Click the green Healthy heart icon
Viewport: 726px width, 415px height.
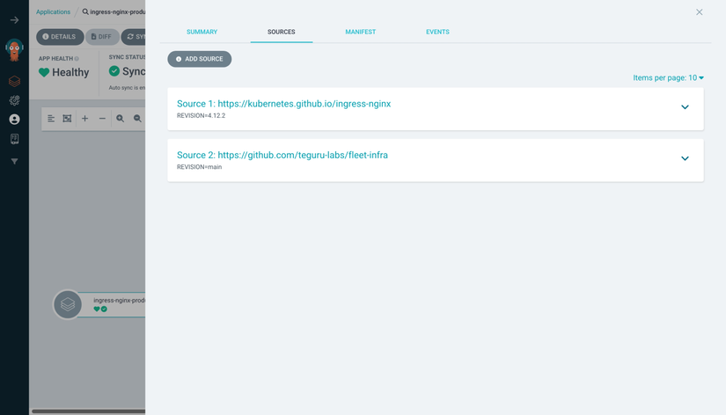(x=44, y=72)
